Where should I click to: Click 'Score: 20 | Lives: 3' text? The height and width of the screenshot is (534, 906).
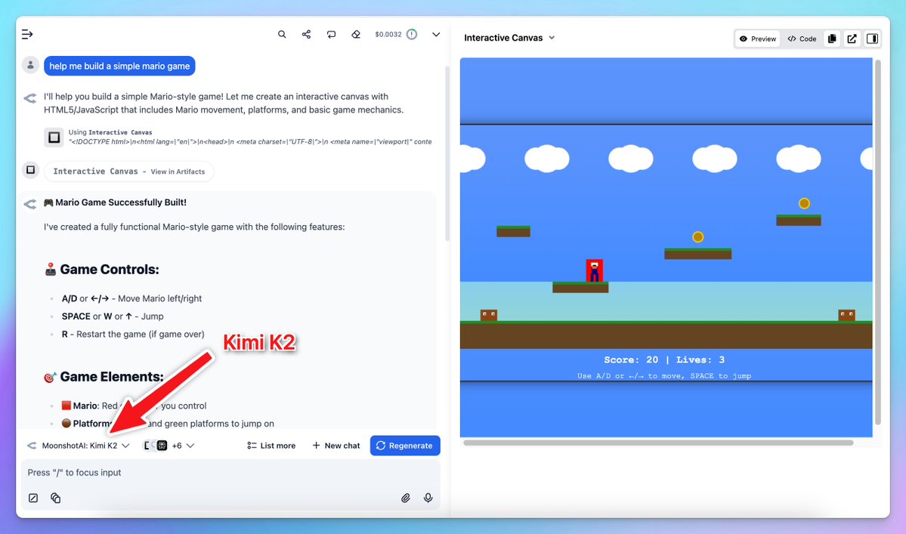(664, 360)
